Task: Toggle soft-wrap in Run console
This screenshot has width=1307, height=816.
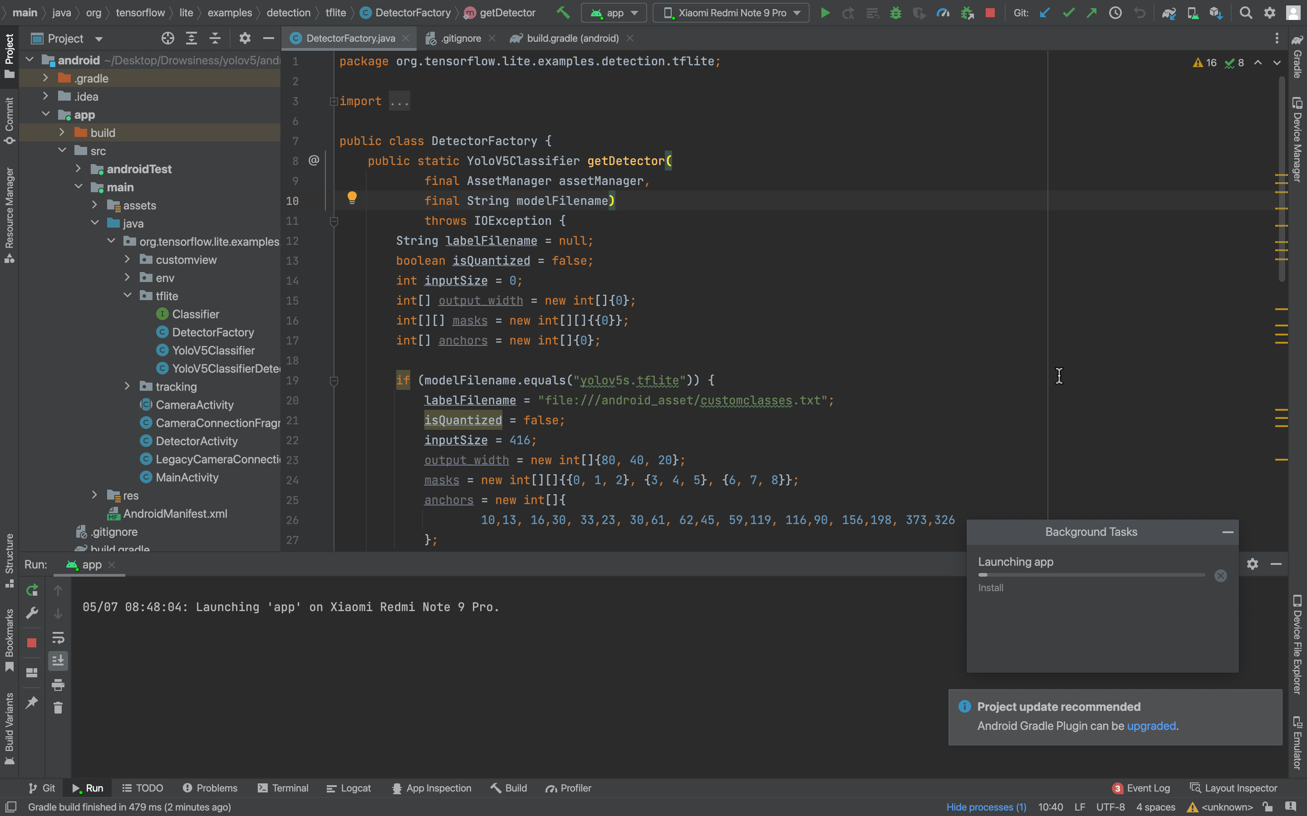Action: click(58, 638)
